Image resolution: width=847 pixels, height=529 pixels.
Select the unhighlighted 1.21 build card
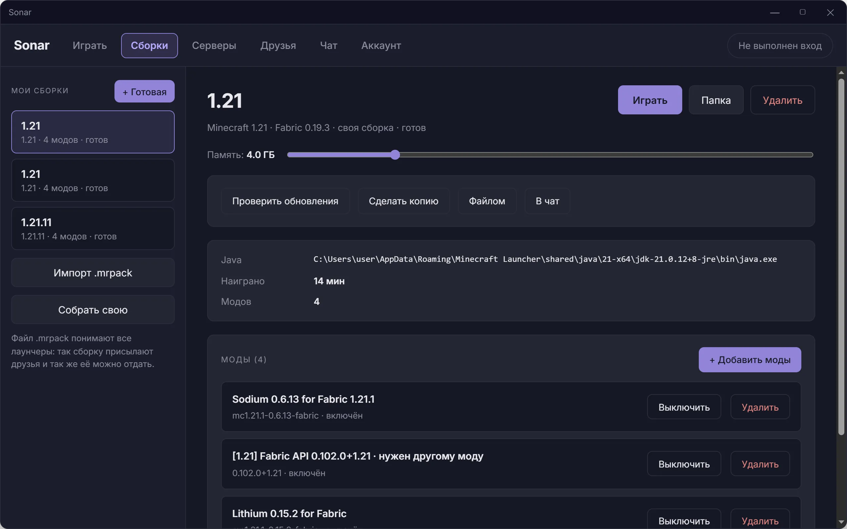pos(93,180)
